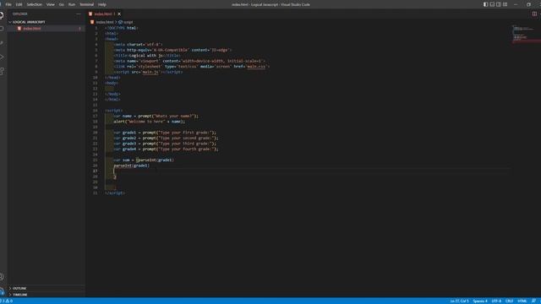
Task: Open Explorer Views and More Actions ellipsis
Action: (79, 14)
